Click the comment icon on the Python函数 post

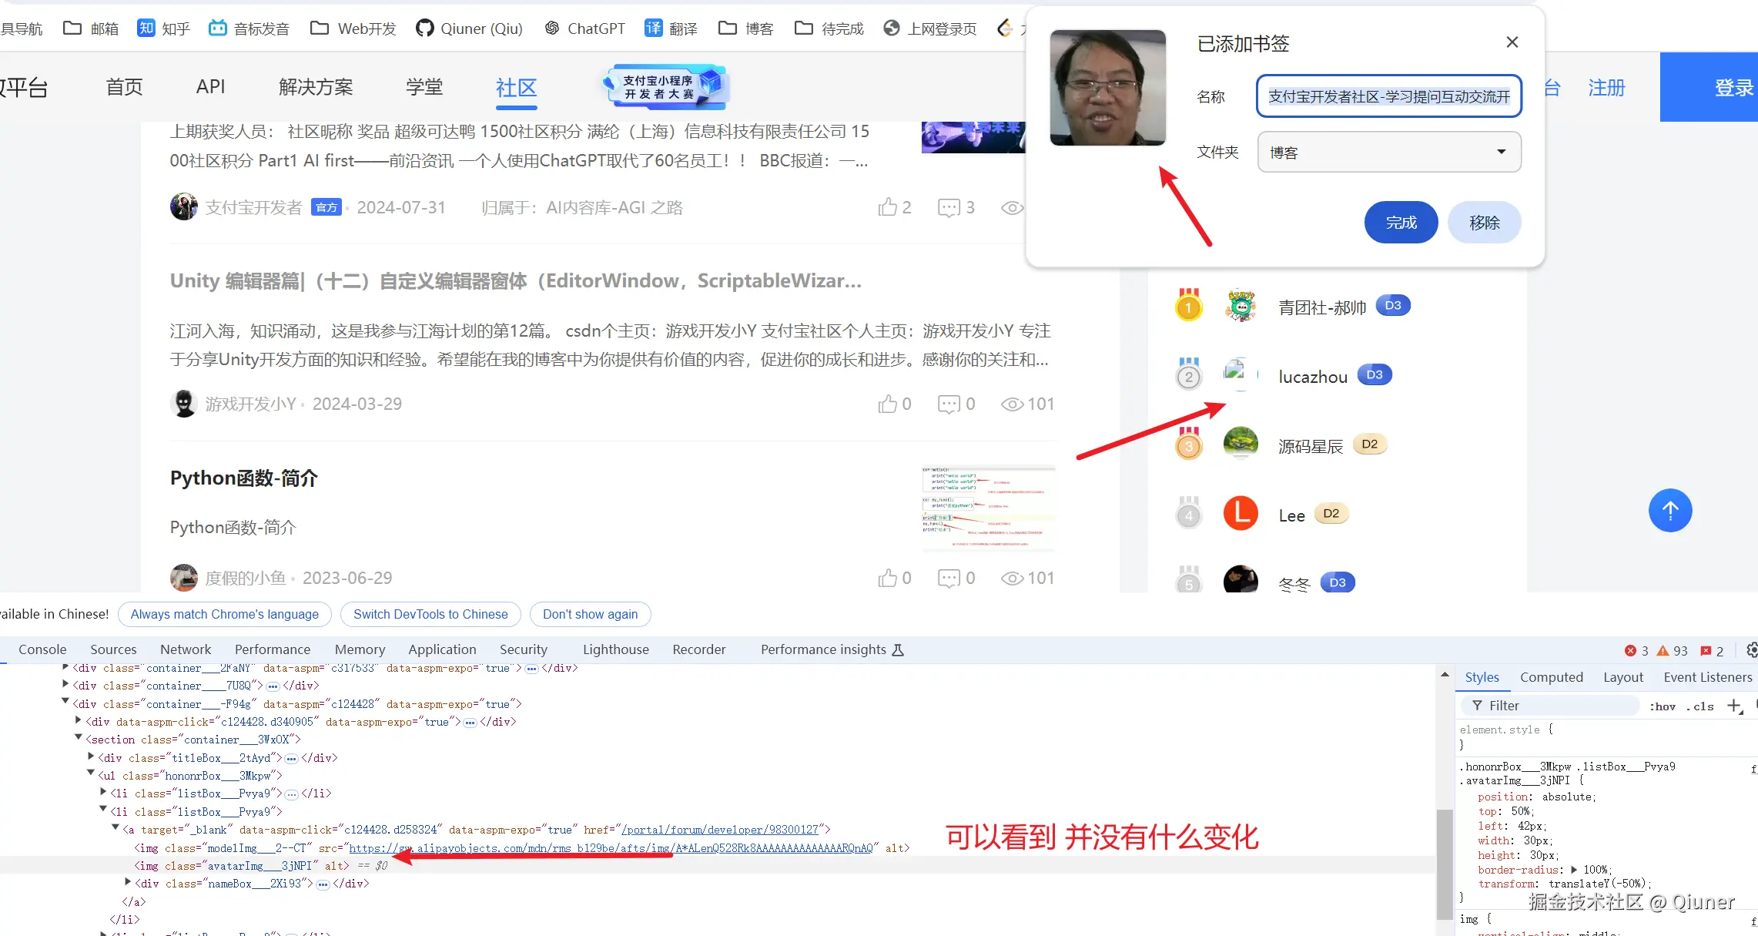pyautogui.click(x=949, y=578)
